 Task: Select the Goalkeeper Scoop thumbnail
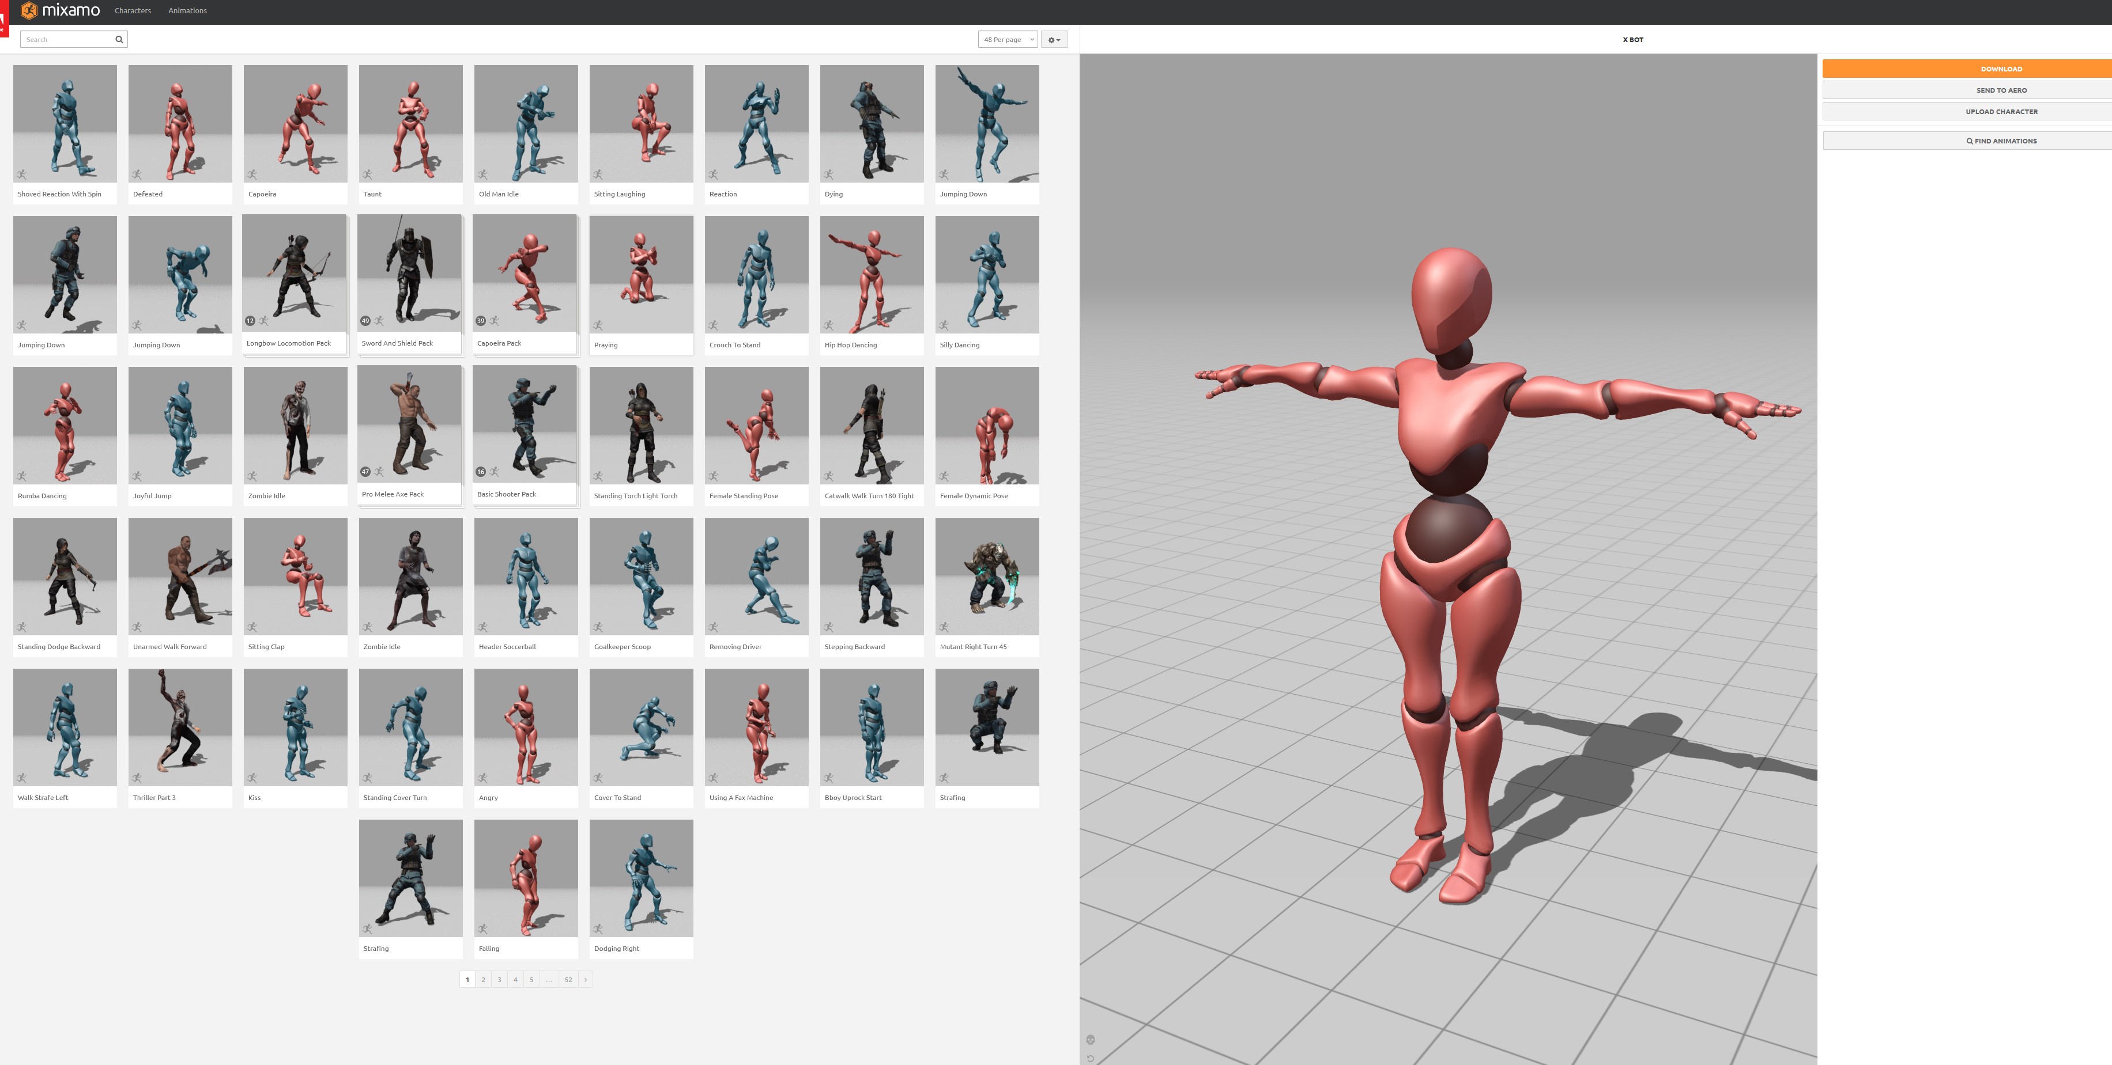click(x=641, y=576)
